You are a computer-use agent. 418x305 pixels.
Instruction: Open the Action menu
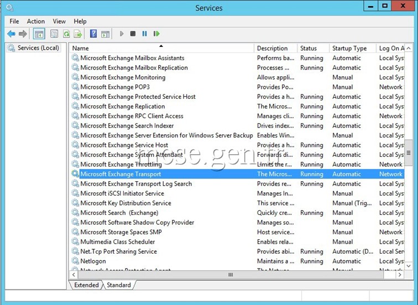pos(36,22)
